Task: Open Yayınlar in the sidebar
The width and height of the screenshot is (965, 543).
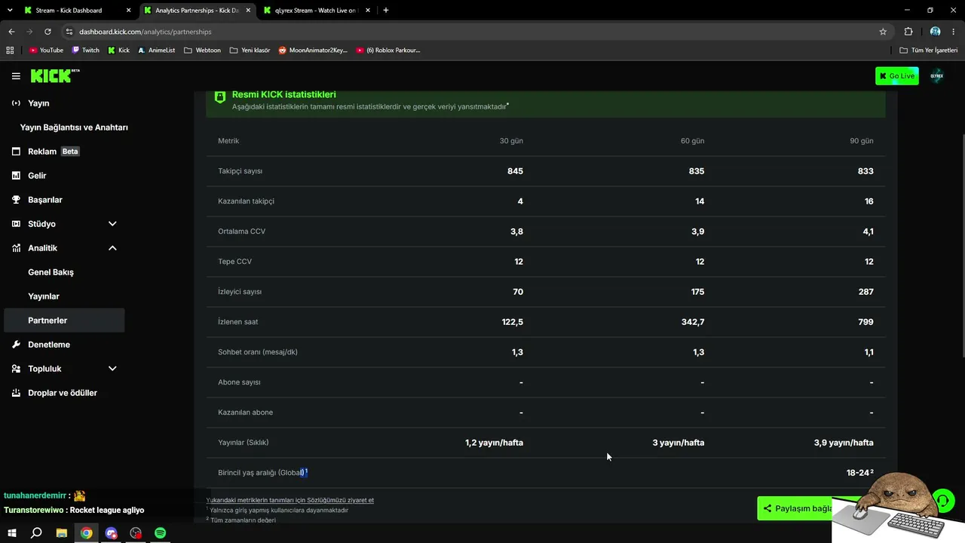Action: 44,296
